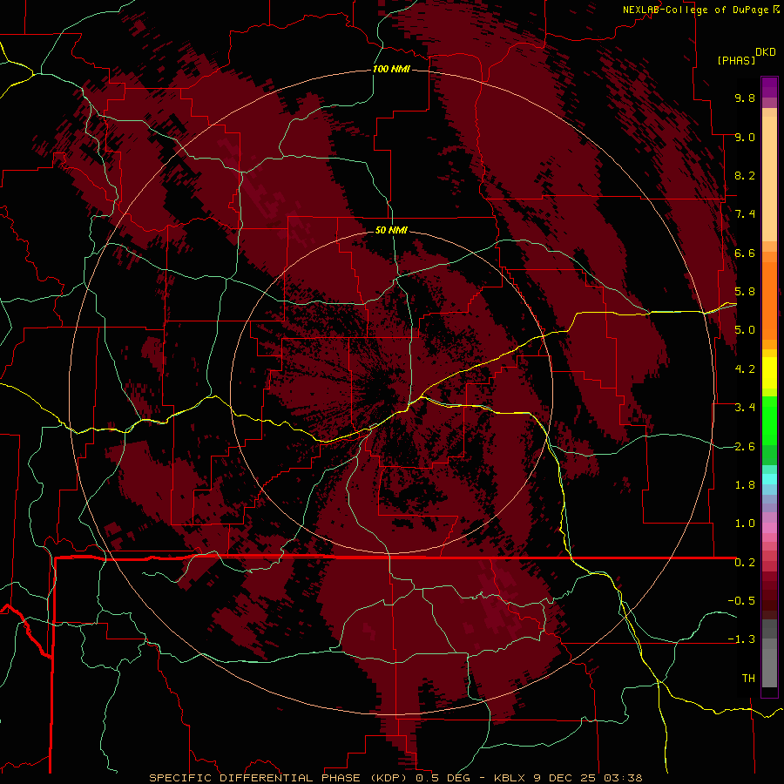Click the 100 NMI range ring label
The width and height of the screenshot is (784, 784).
point(391,69)
